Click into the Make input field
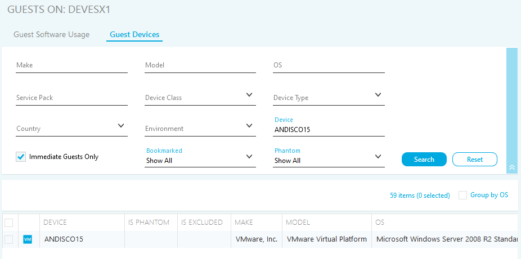Screen dimensions: 521x259 click(x=71, y=65)
